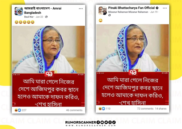Image resolution: width=182 pixels, height=129 pixels.
Task: View the 72 comments on right post
Action: point(145,109)
